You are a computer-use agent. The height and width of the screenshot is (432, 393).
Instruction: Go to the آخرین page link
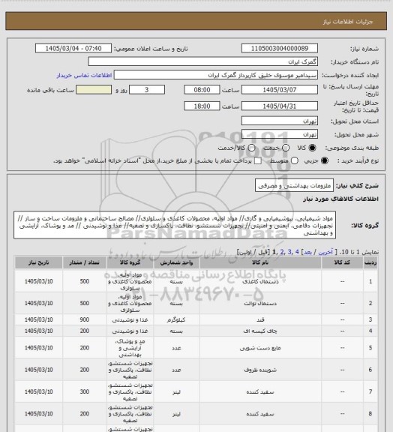pyautogui.click(x=325, y=252)
